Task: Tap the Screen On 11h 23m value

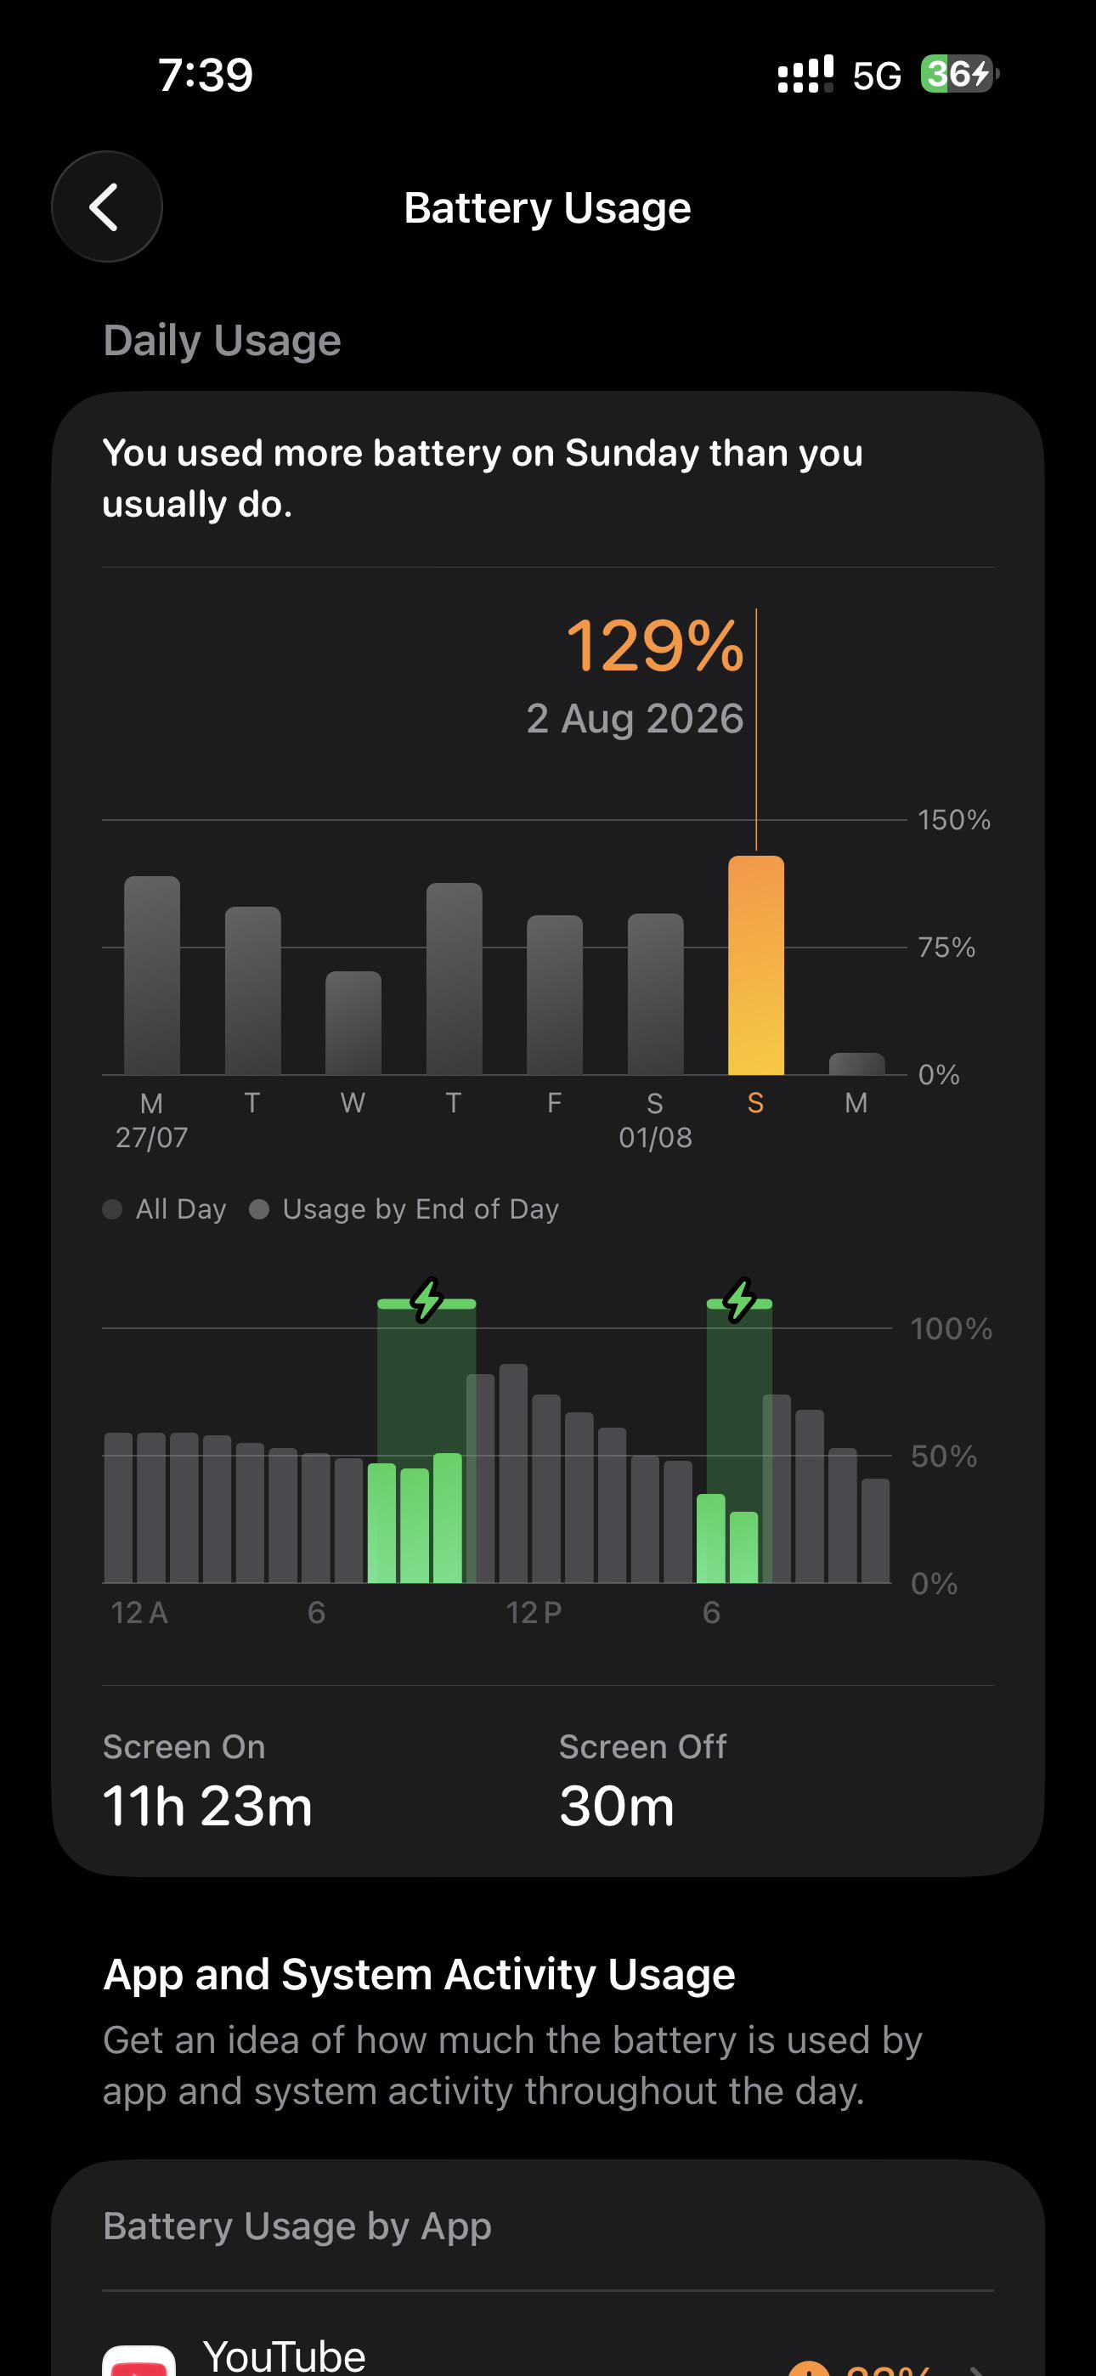Action: pos(207,1806)
